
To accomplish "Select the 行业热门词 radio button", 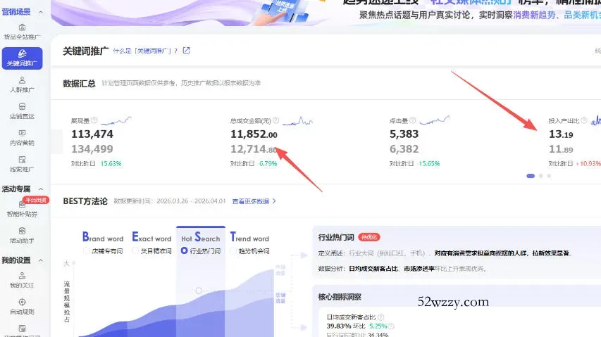I will pyautogui.click(x=184, y=251).
